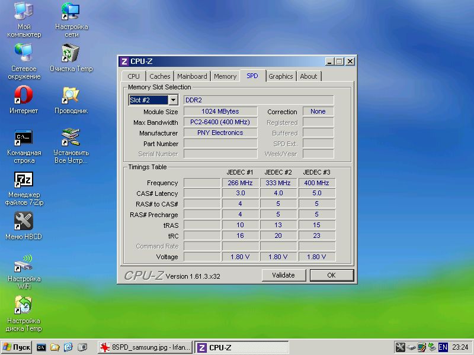This screenshot has height=355, width=474.
Task: Click the tRAS value 13
Action: tap(278, 225)
